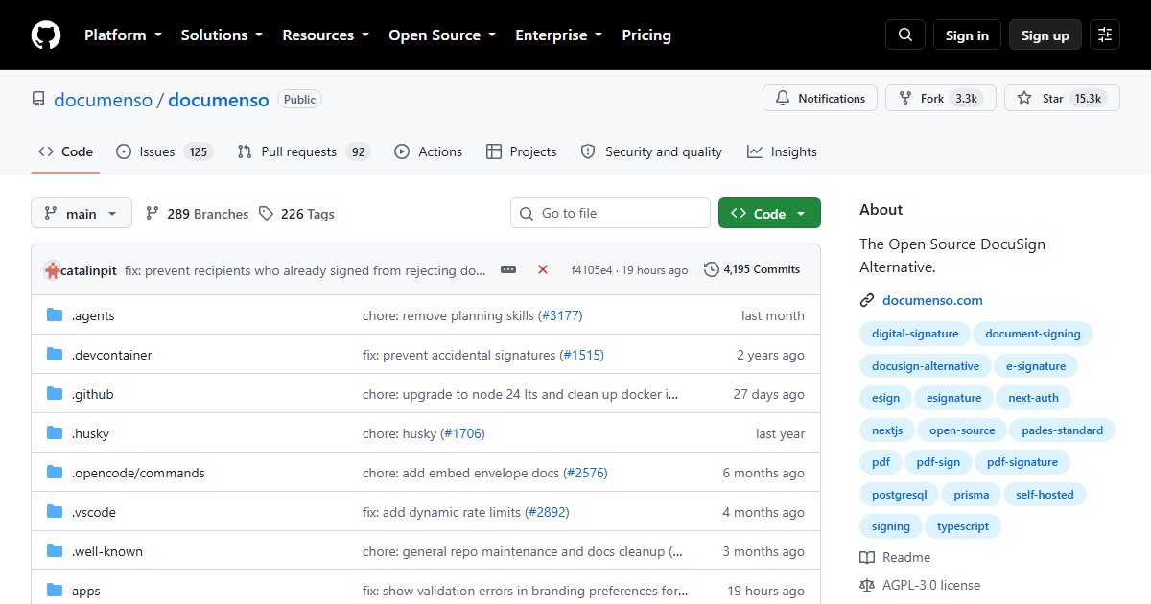Image resolution: width=1151 pixels, height=604 pixels.
Task: View 289 Branches list
Action: click(x=197, y=214)
